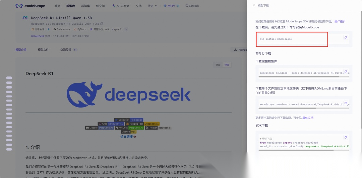Switch to the 模型介绍 tab
The height and width of the screenshot is (178, 362).
click(x=21, y=50)
